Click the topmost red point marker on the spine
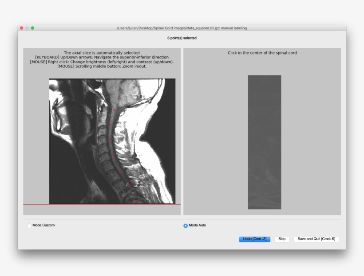Screen dimensions: 364x276 (114, 109)
